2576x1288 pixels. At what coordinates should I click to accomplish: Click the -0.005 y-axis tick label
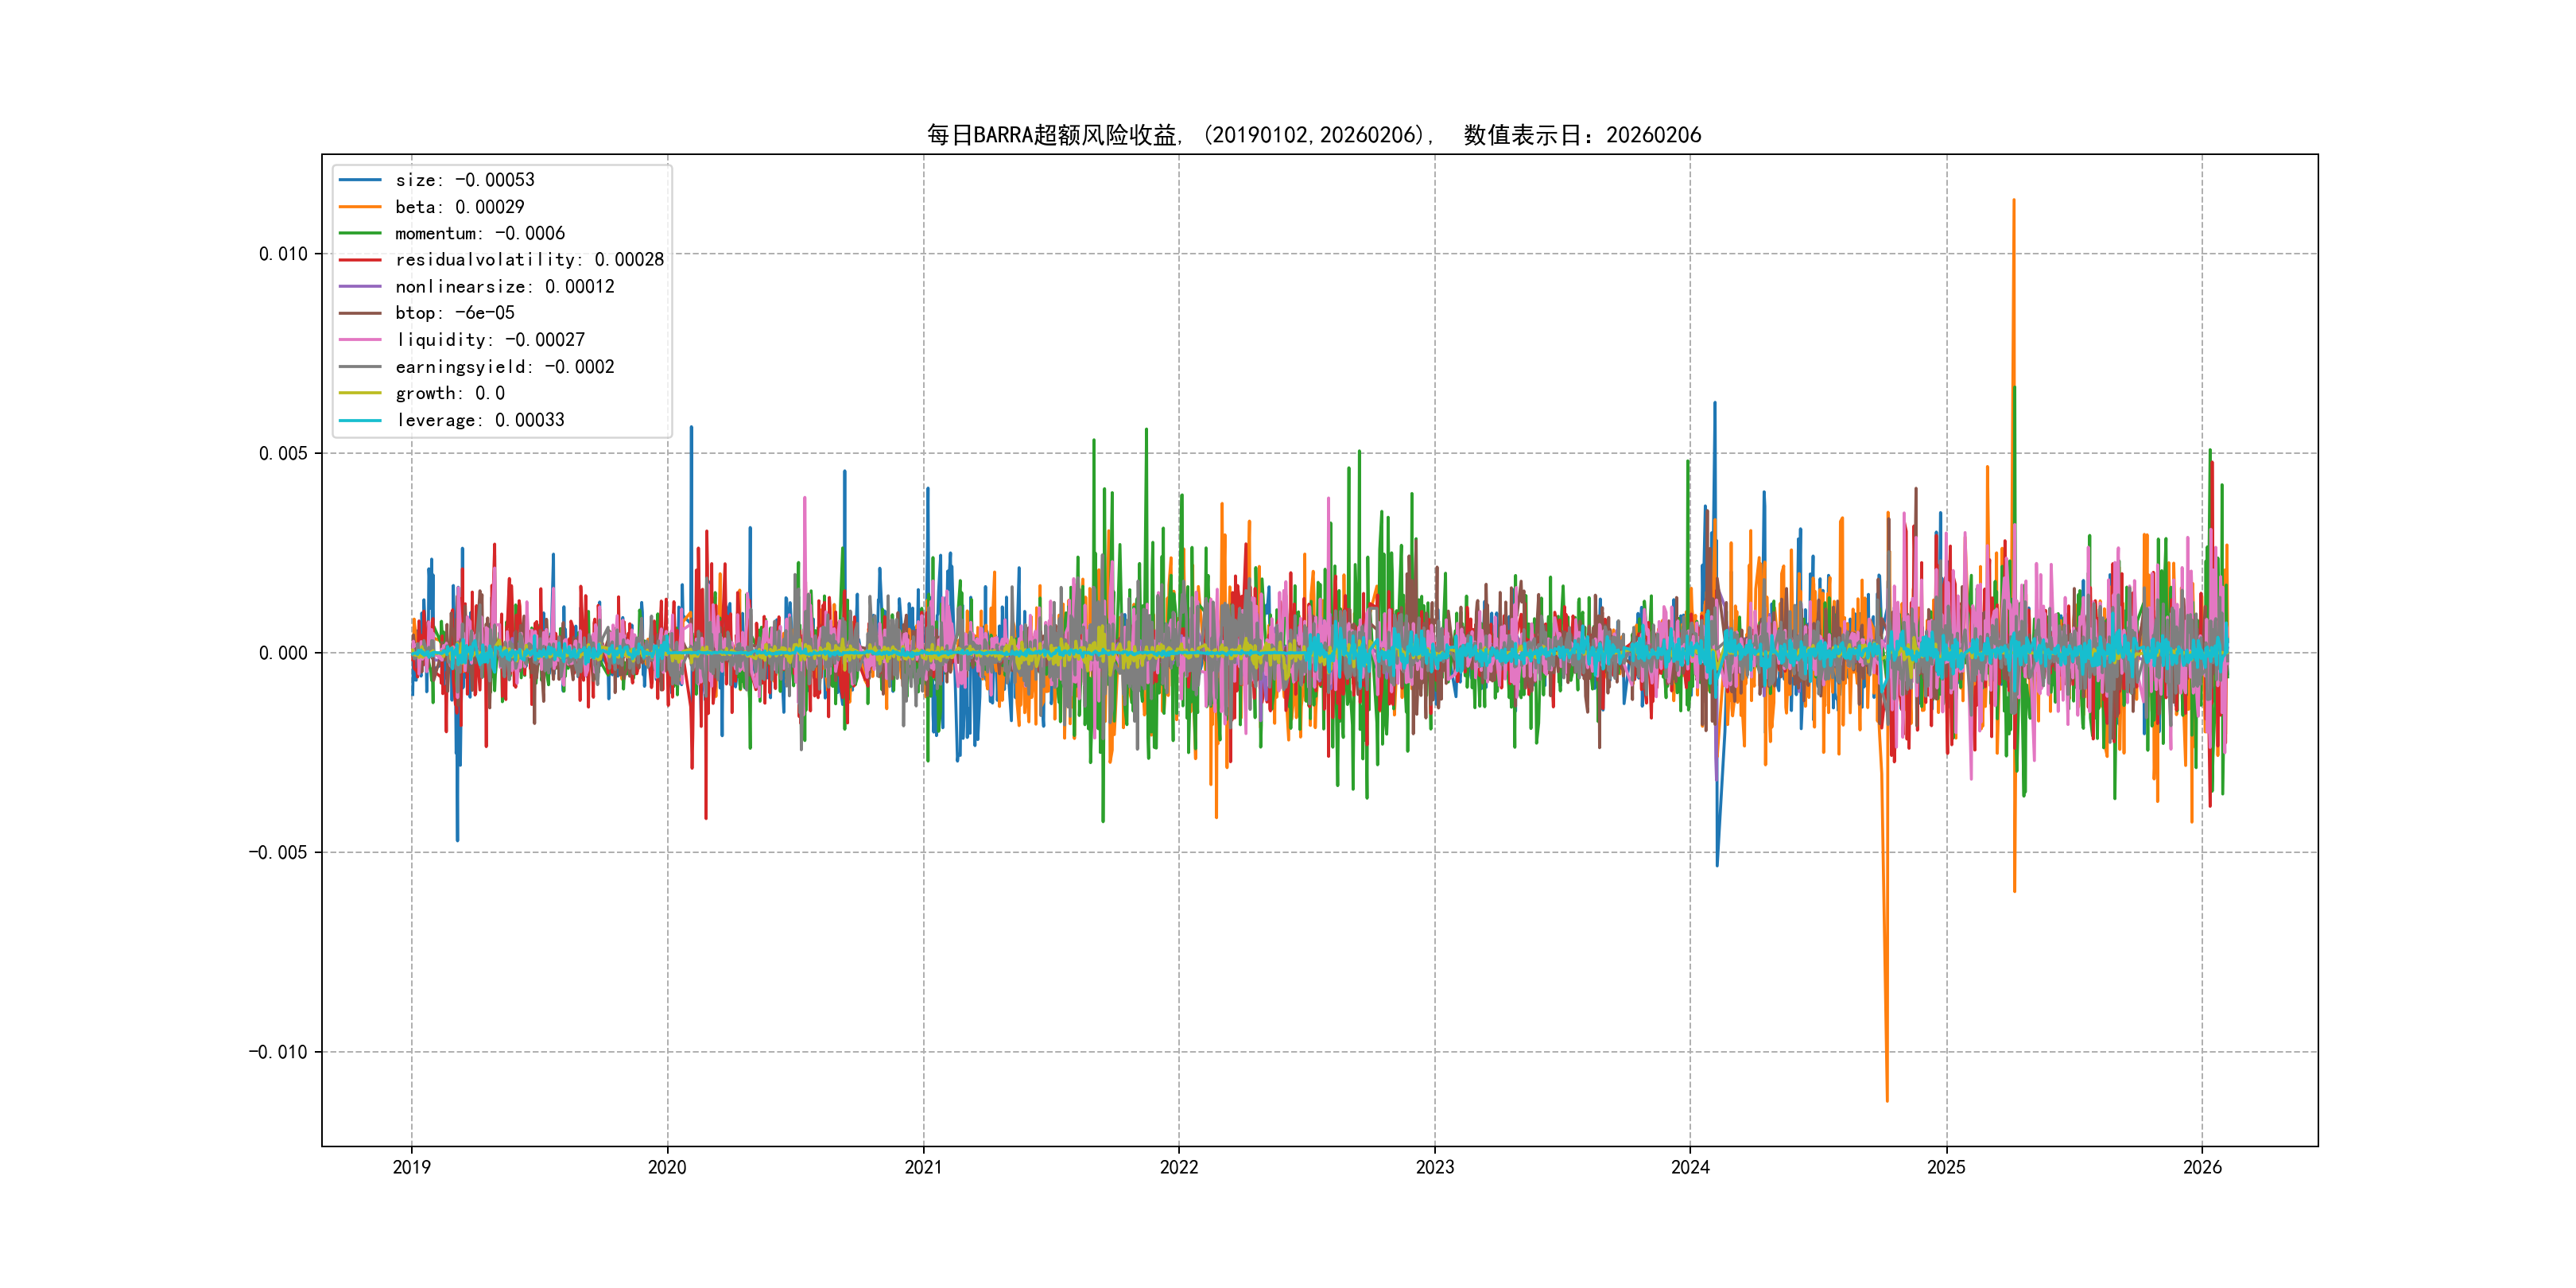[x=278, y=852]
